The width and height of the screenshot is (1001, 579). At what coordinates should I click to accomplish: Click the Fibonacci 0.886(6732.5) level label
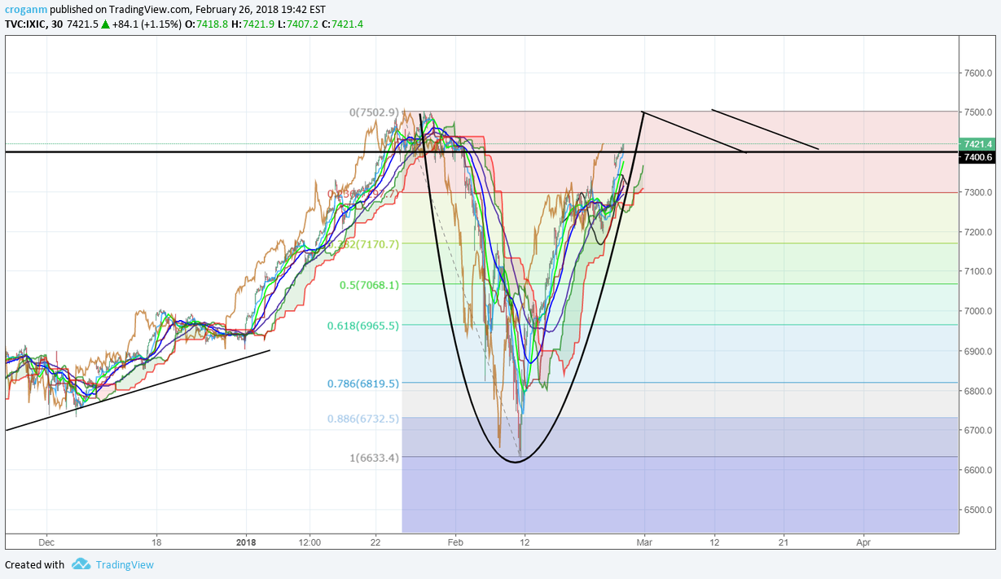(363, 418)
